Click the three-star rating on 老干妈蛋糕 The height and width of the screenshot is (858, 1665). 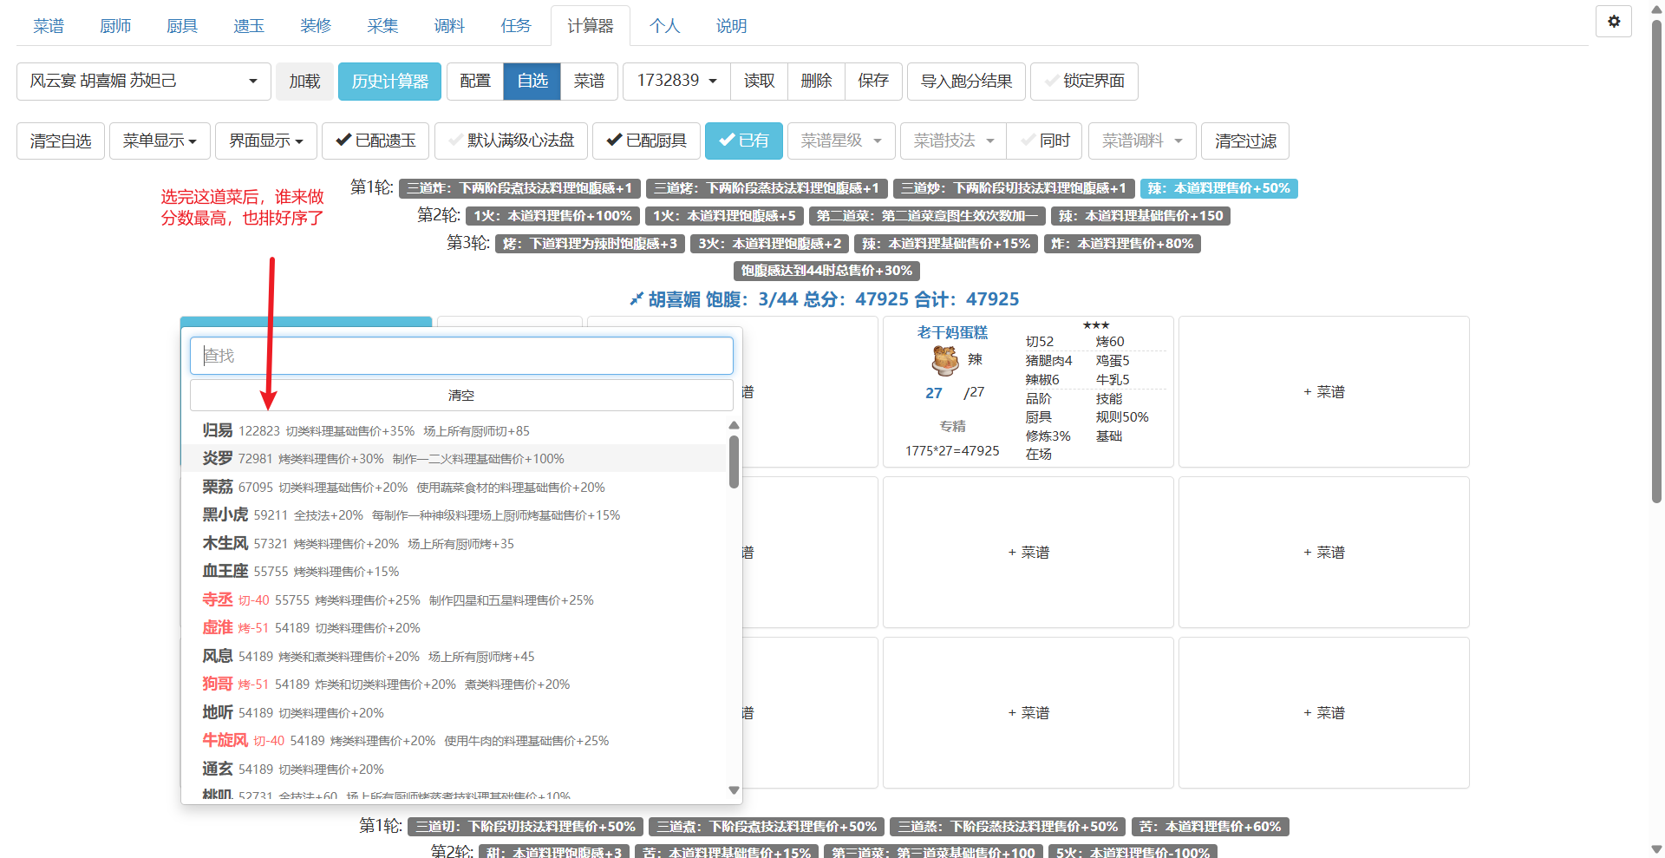point(1095,325)
